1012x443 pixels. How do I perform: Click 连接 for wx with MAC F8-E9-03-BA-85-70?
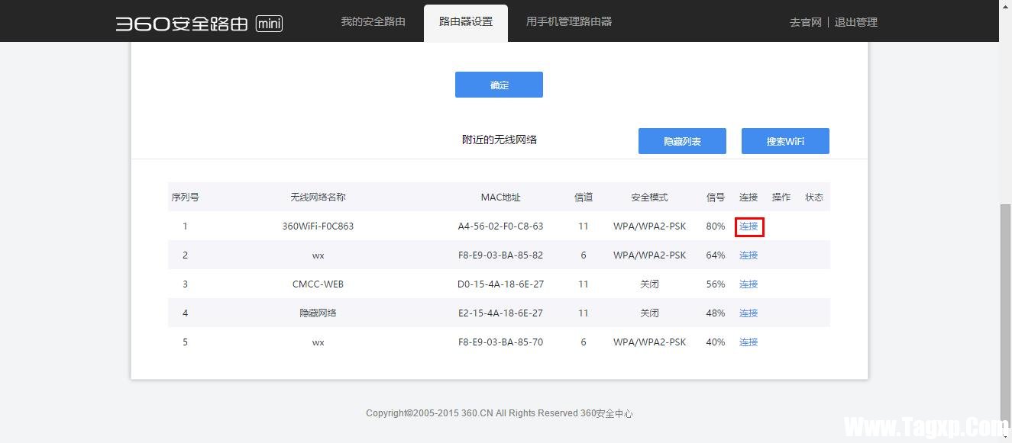point(748,342)
